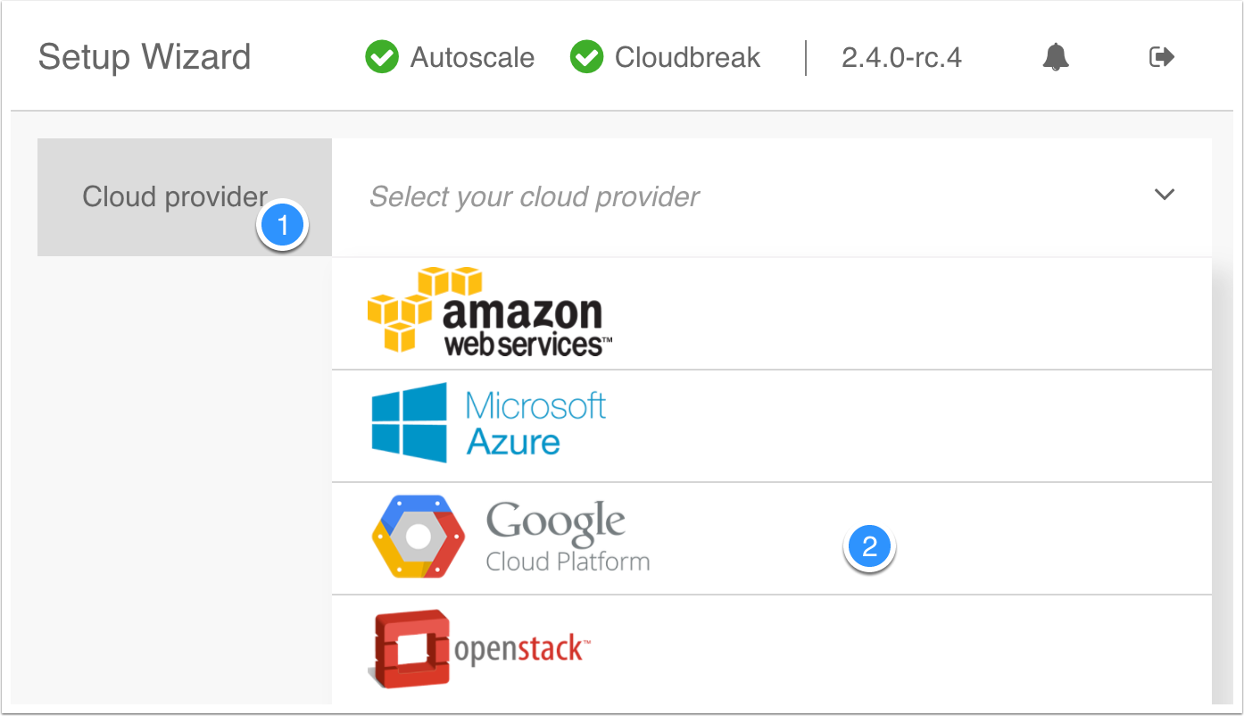Open the notifications bell
This screenshot has height=716, width=1244.
[x=1056, y=56]
